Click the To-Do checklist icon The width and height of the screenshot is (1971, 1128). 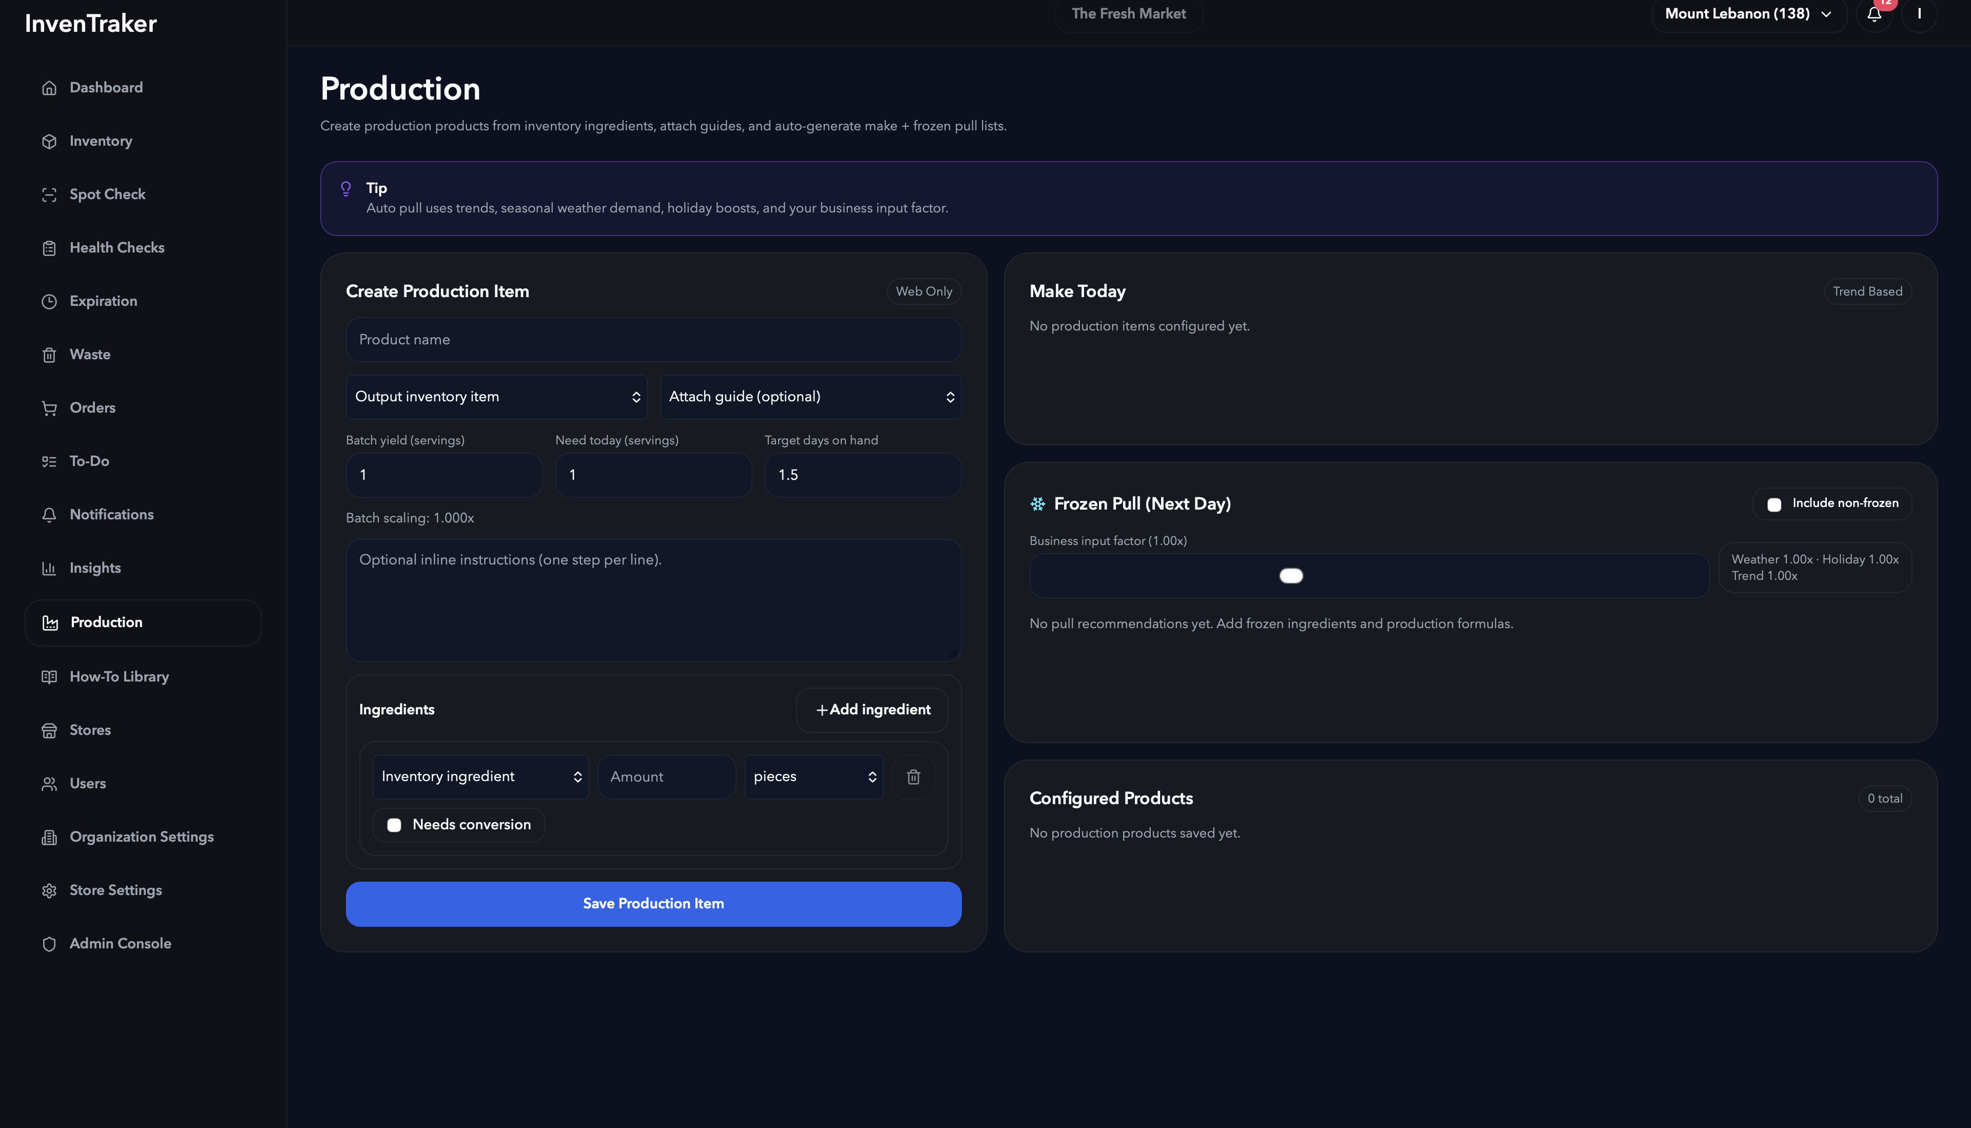pyautogui.click(x=49, y=462)
